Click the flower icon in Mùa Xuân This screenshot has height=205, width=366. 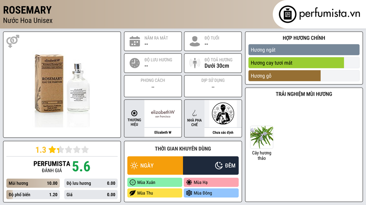tap(133, 183)
